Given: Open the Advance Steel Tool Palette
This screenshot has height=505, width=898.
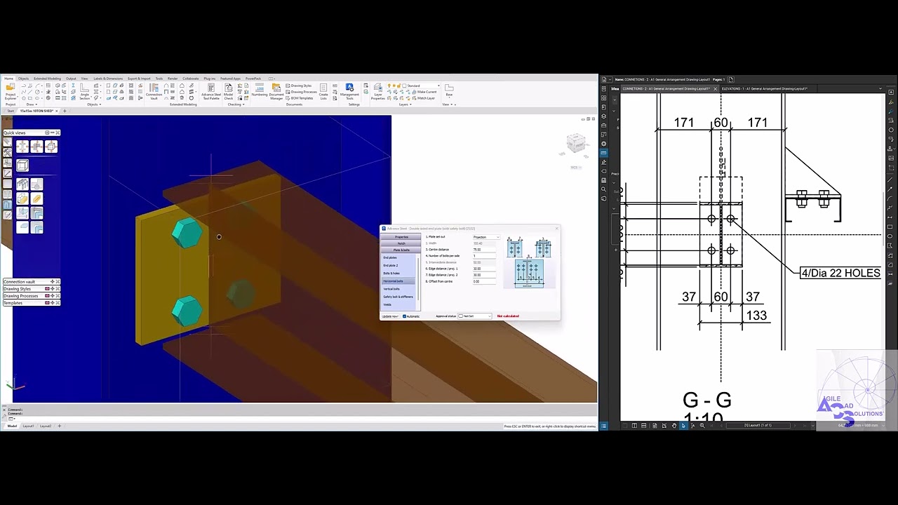Looking at the screenshot, I should (211, 92).
